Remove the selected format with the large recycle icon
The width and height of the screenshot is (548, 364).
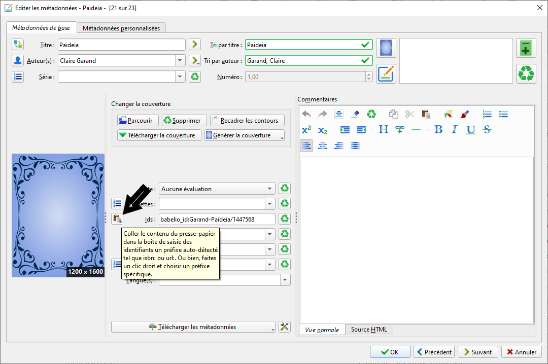point(526,74)
